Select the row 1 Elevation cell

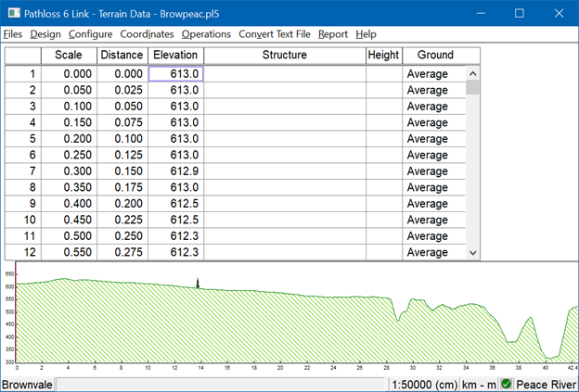coord(175,74)
